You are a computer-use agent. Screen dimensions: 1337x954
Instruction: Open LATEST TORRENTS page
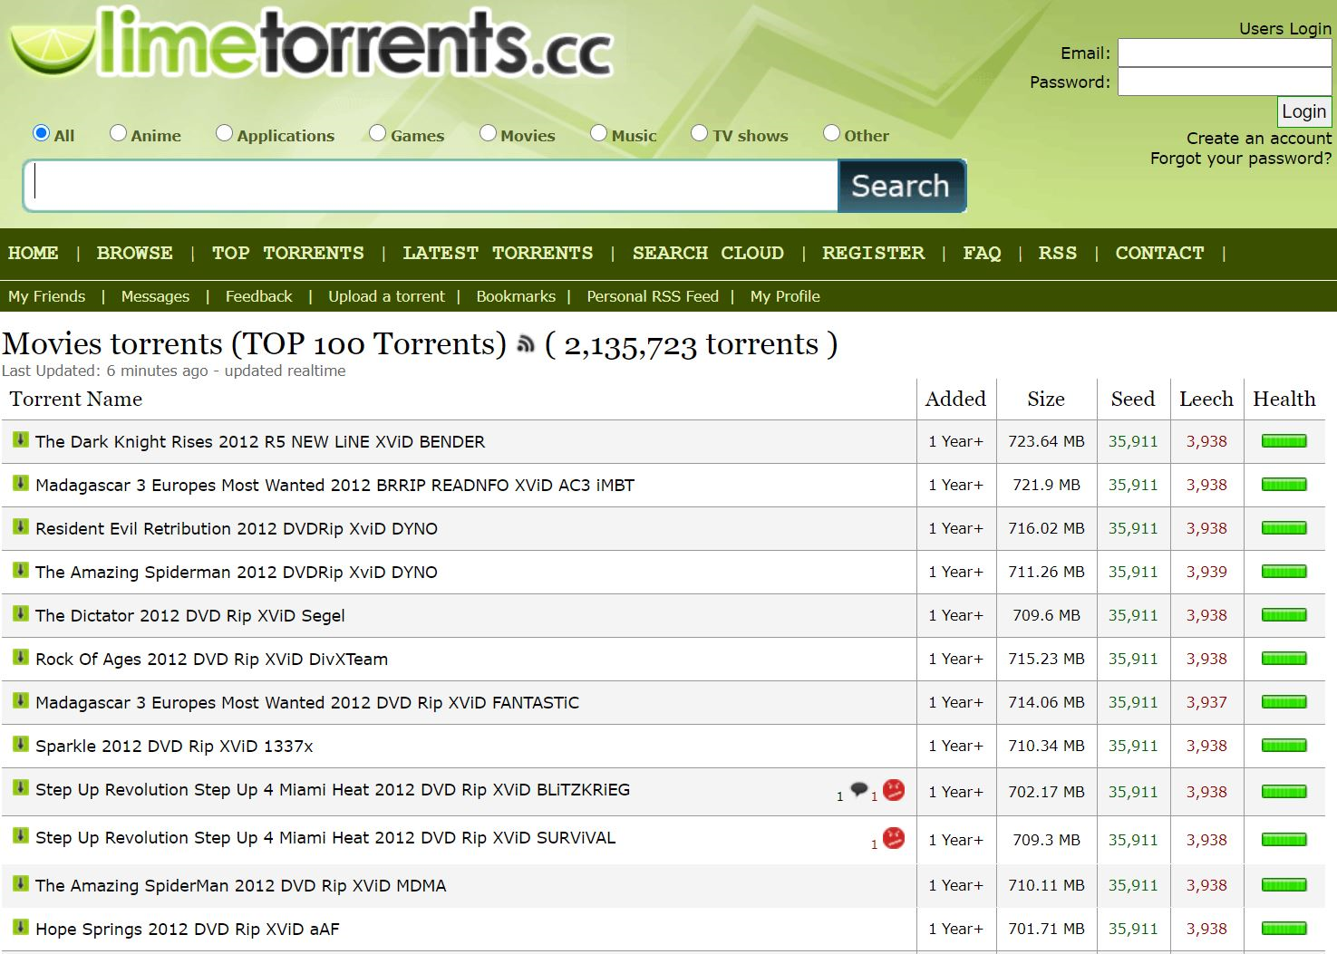(499, 253)
